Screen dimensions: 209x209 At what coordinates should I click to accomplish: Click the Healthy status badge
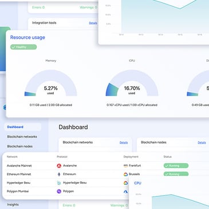(x=23, y=47)
